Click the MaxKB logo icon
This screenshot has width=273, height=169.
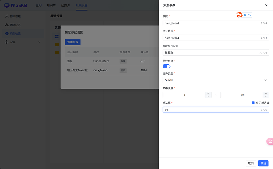click(x=7, y=6)
